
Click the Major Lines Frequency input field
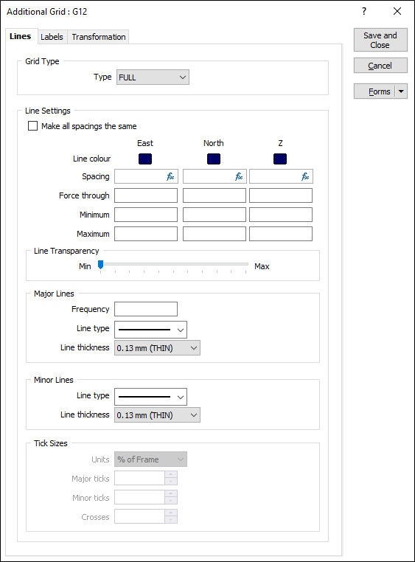coord(146,309)
